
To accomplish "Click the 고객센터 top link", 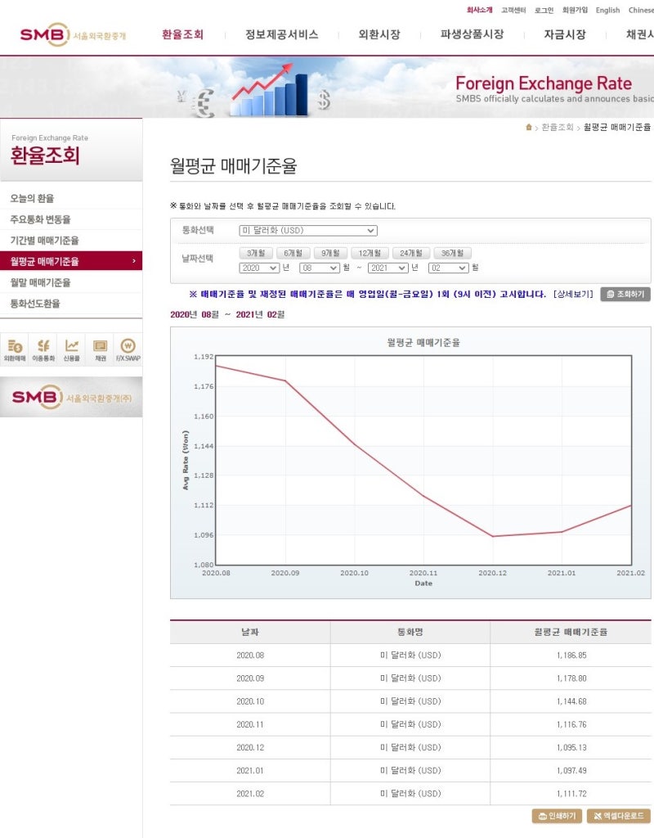I will coord(513,10).
